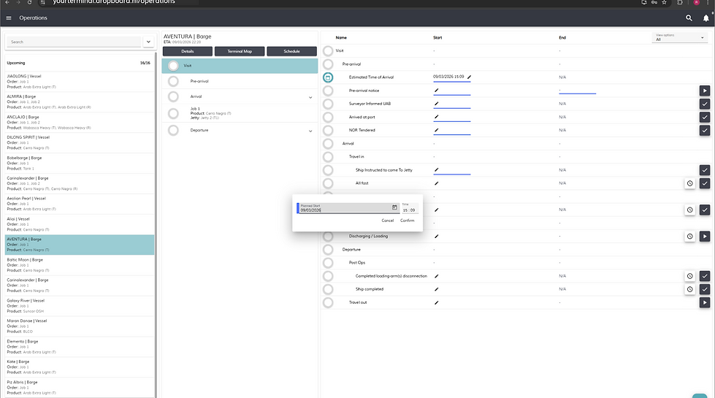Toggle status circle for NOR Tendered
This screenshot has width=715, height=398.
pos(328,131)
